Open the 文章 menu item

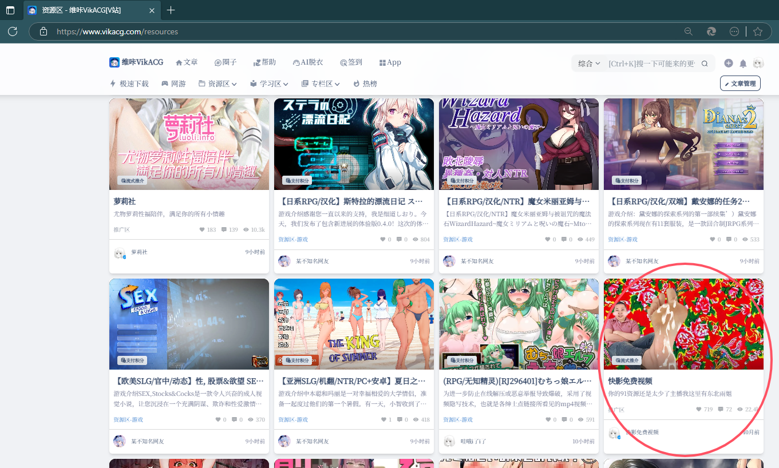[187, 62]
